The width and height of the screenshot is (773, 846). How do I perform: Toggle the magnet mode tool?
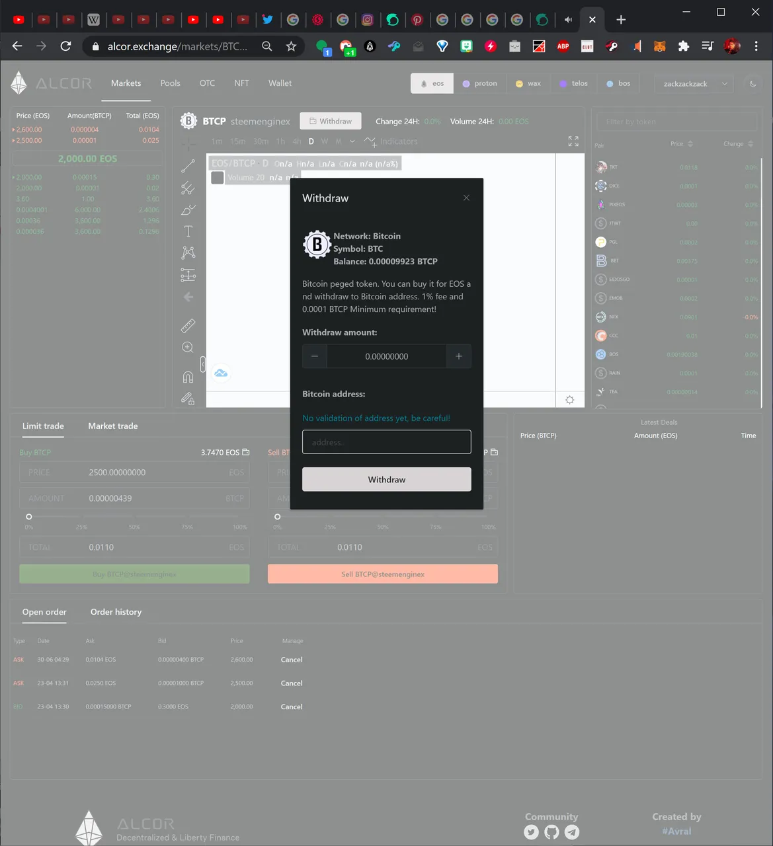point(188,377)
